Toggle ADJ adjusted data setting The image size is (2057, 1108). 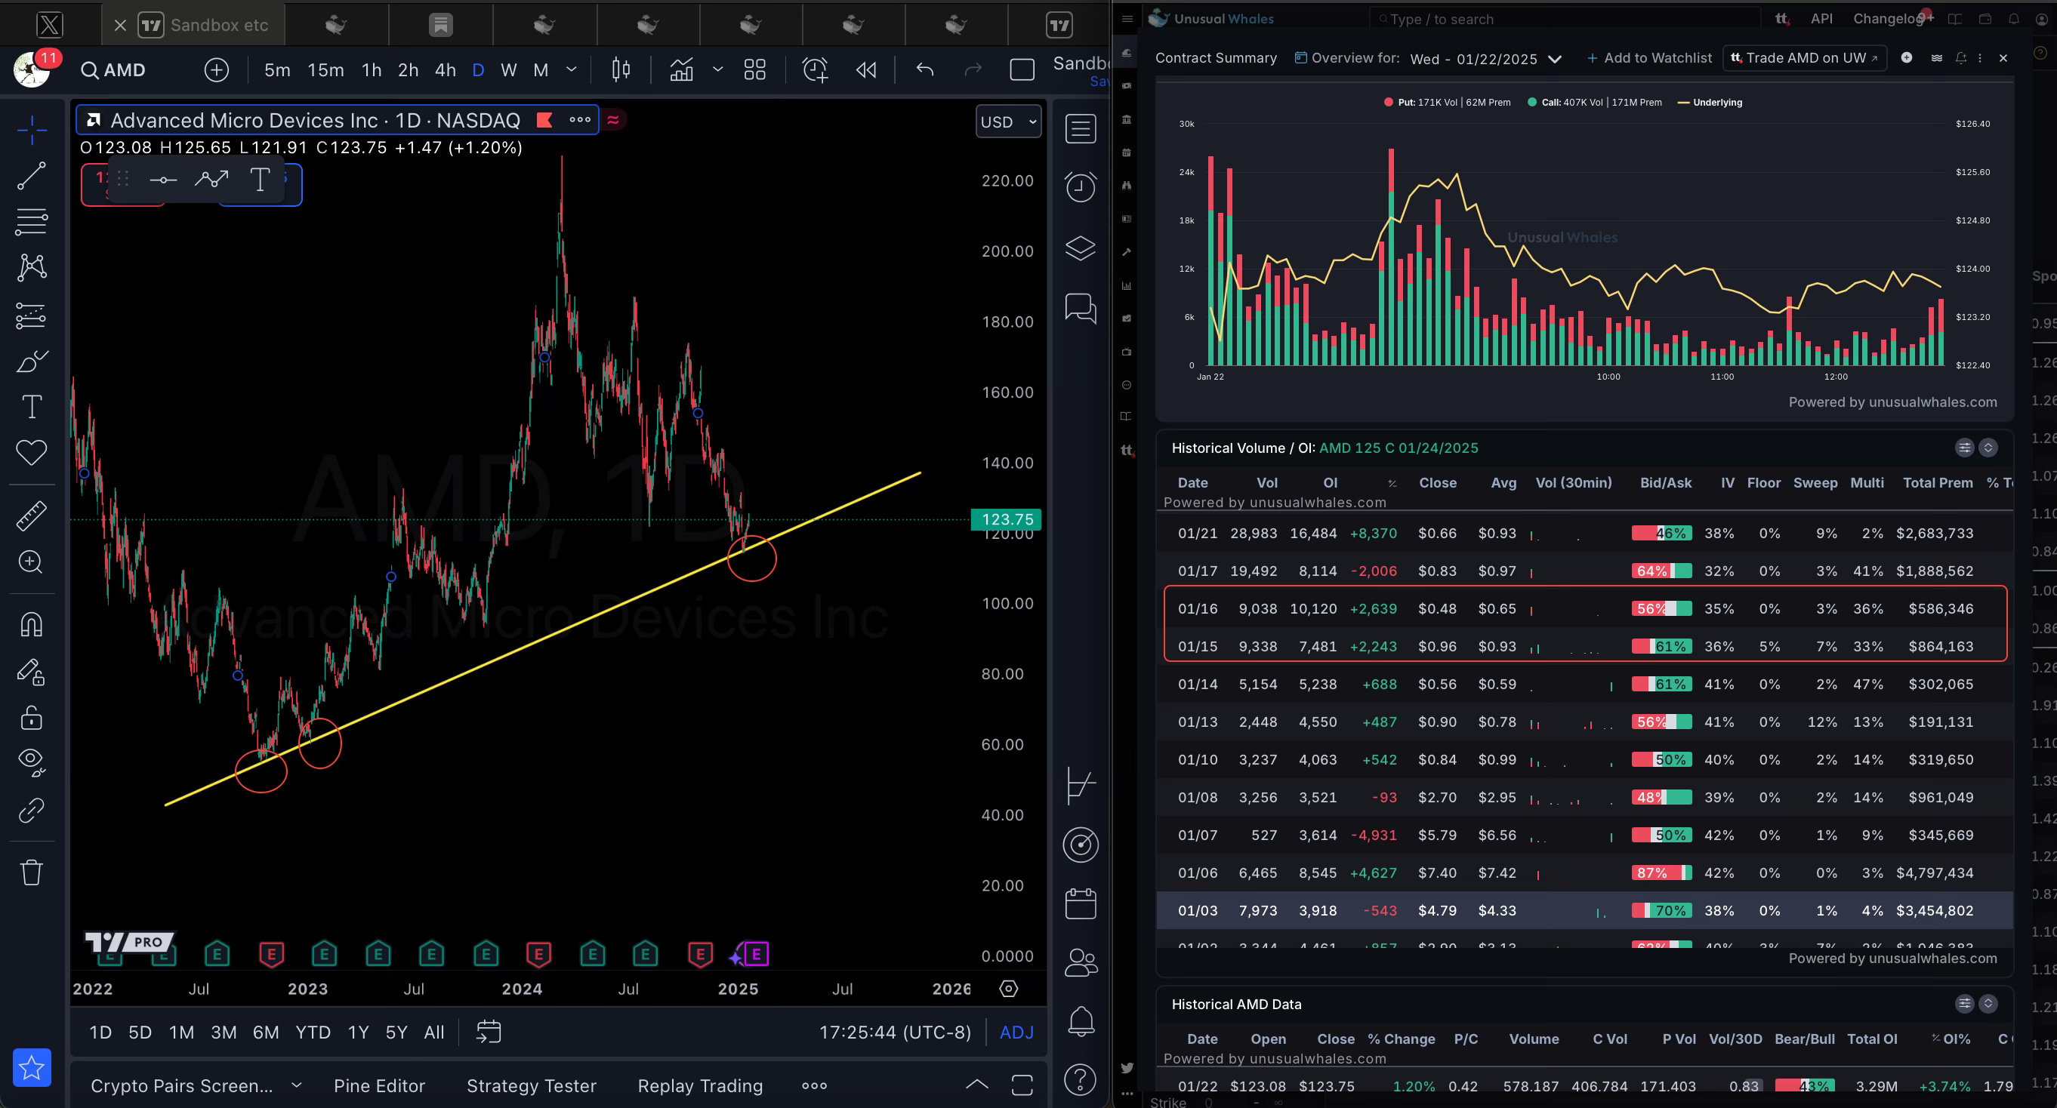(1016, 1033)
